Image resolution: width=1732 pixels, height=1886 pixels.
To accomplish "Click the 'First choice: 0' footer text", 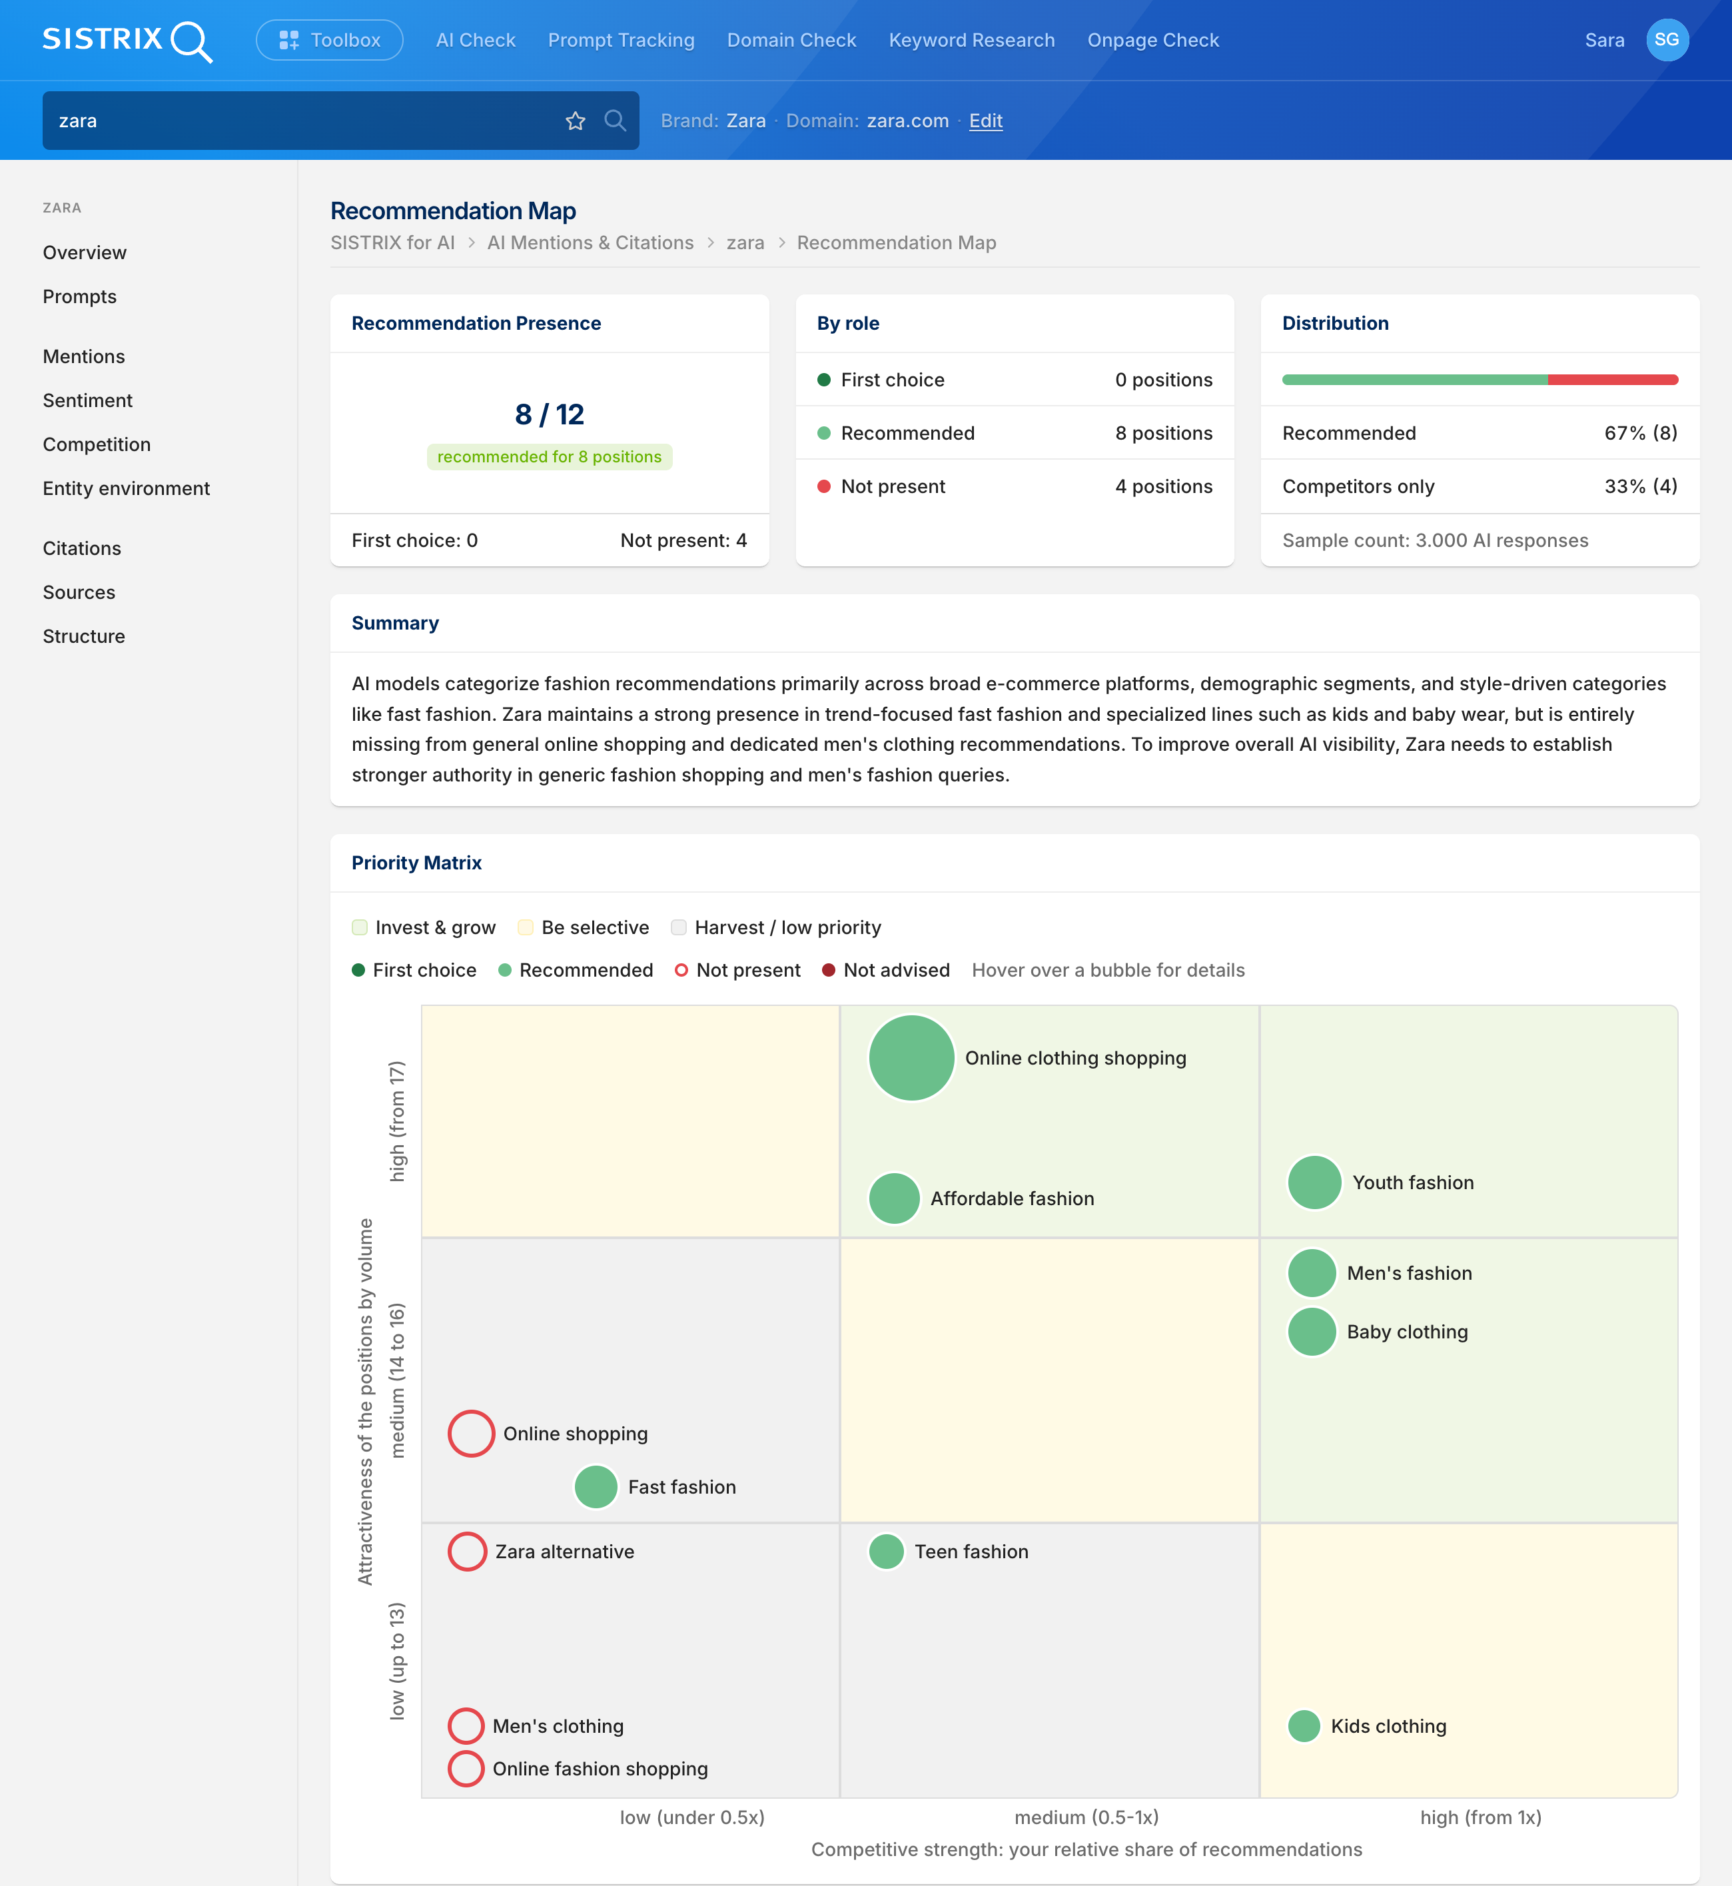I will [414, 541].
